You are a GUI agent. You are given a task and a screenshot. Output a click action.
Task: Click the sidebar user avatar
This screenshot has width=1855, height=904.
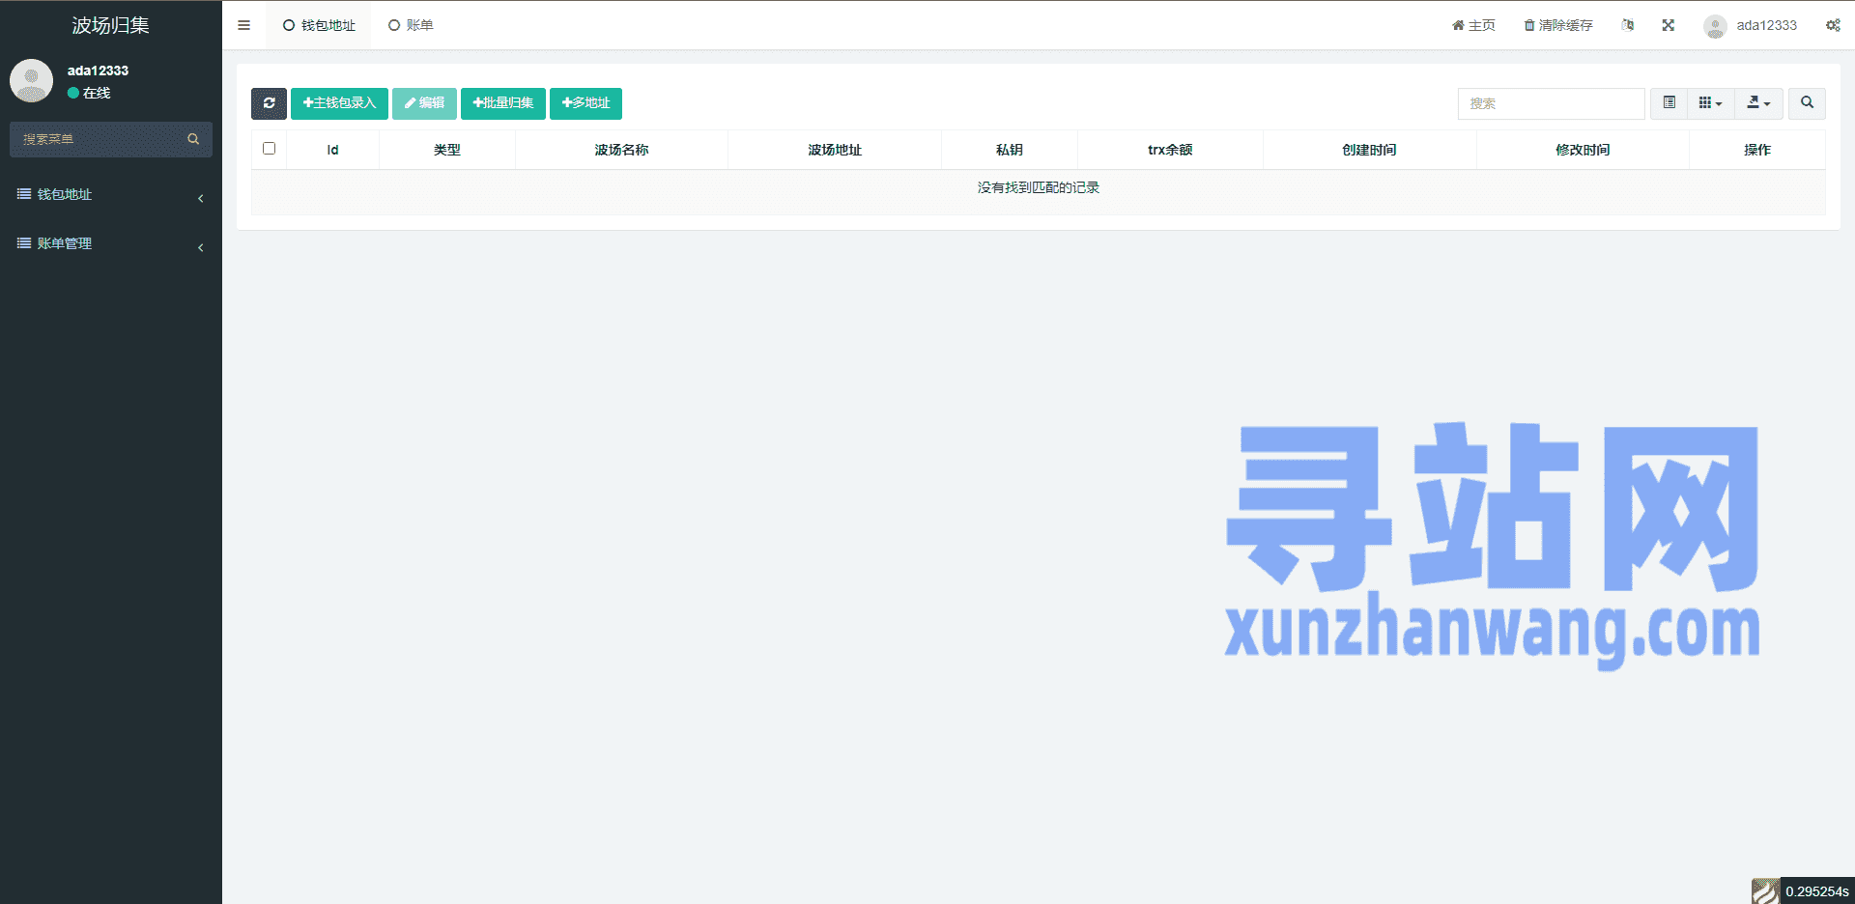click(31, 81)
